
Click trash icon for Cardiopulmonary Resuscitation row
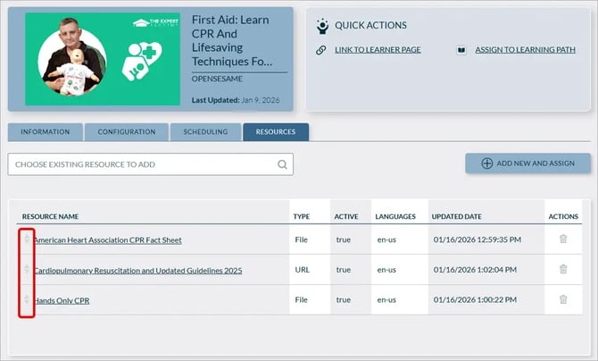pyautogui.click(x=562, y=270)
